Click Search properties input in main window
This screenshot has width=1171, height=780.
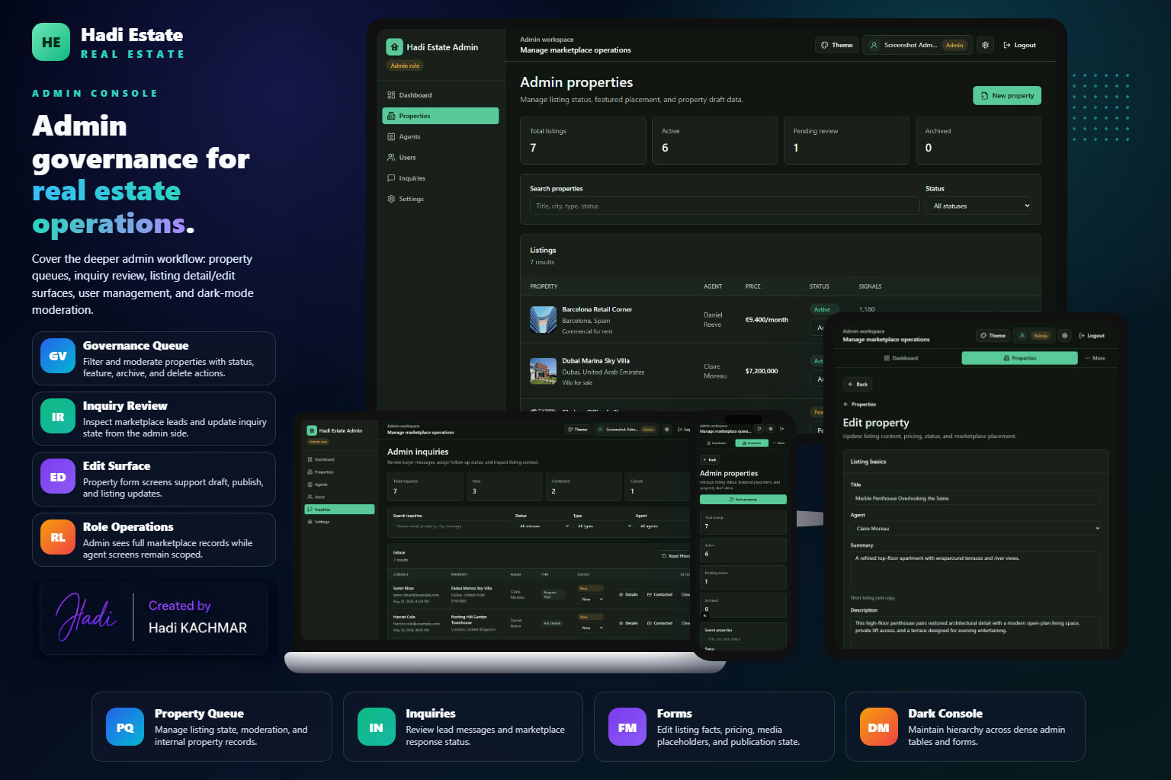[x=724, y=206]
